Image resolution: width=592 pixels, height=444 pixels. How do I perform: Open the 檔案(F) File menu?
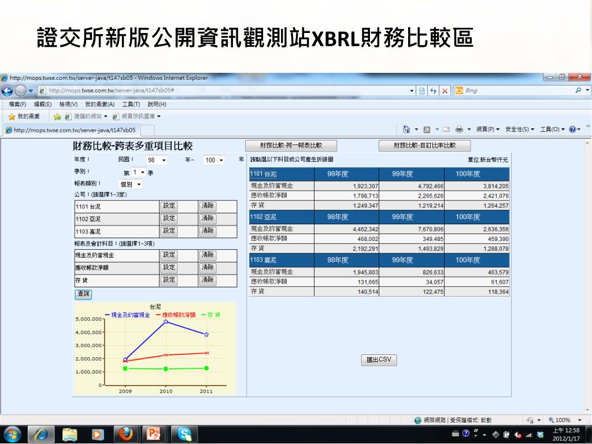(17, 104)
